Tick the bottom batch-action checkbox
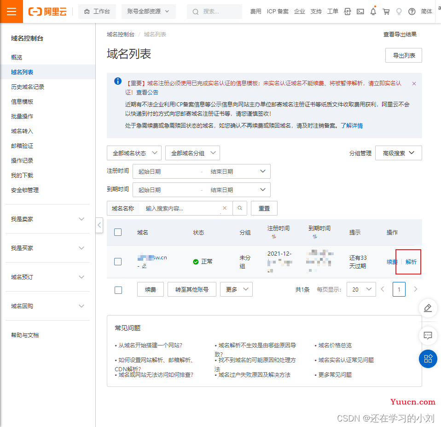Image resolution: width=441 pixels, height=427 pixels. point(118,290)
